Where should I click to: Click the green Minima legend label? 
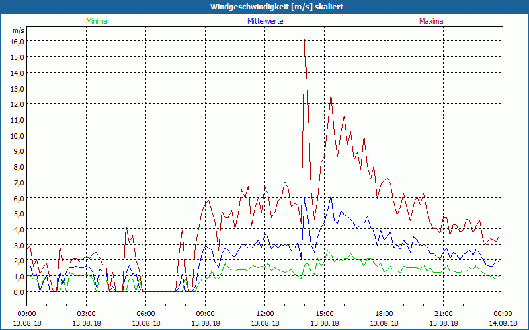(97, 21)
